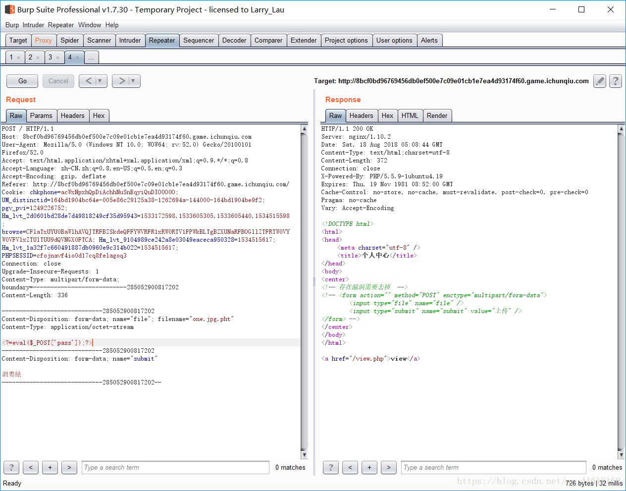
Task: Open the Window menu
Action: [90, 25]
